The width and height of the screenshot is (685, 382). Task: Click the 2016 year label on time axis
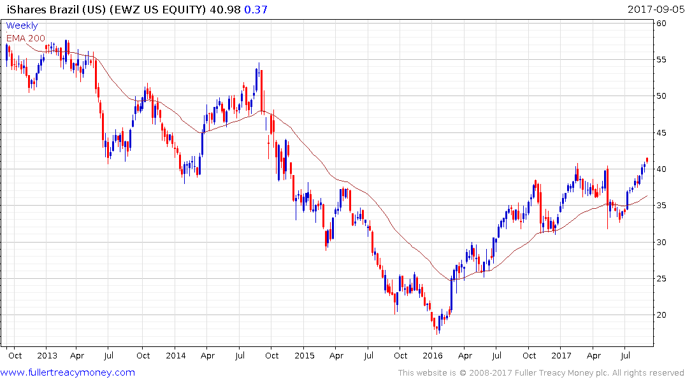[x=433, y=355]
